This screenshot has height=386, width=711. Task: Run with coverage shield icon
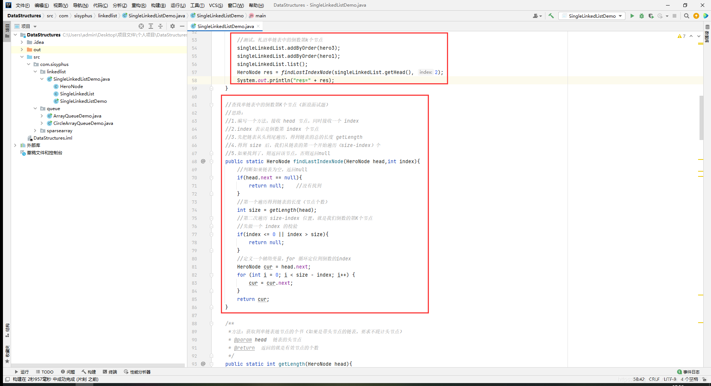coord(651,16)
